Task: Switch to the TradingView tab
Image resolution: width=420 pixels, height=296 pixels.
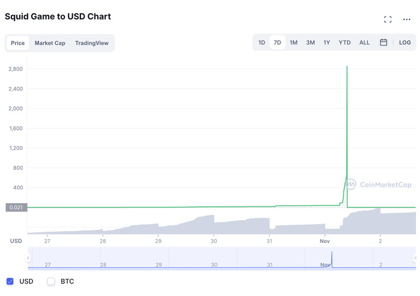Action: [x=92, y=43]
